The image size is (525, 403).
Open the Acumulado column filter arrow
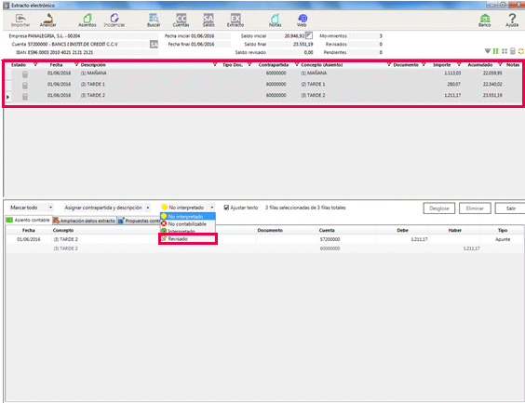click(x=500, y=64)
